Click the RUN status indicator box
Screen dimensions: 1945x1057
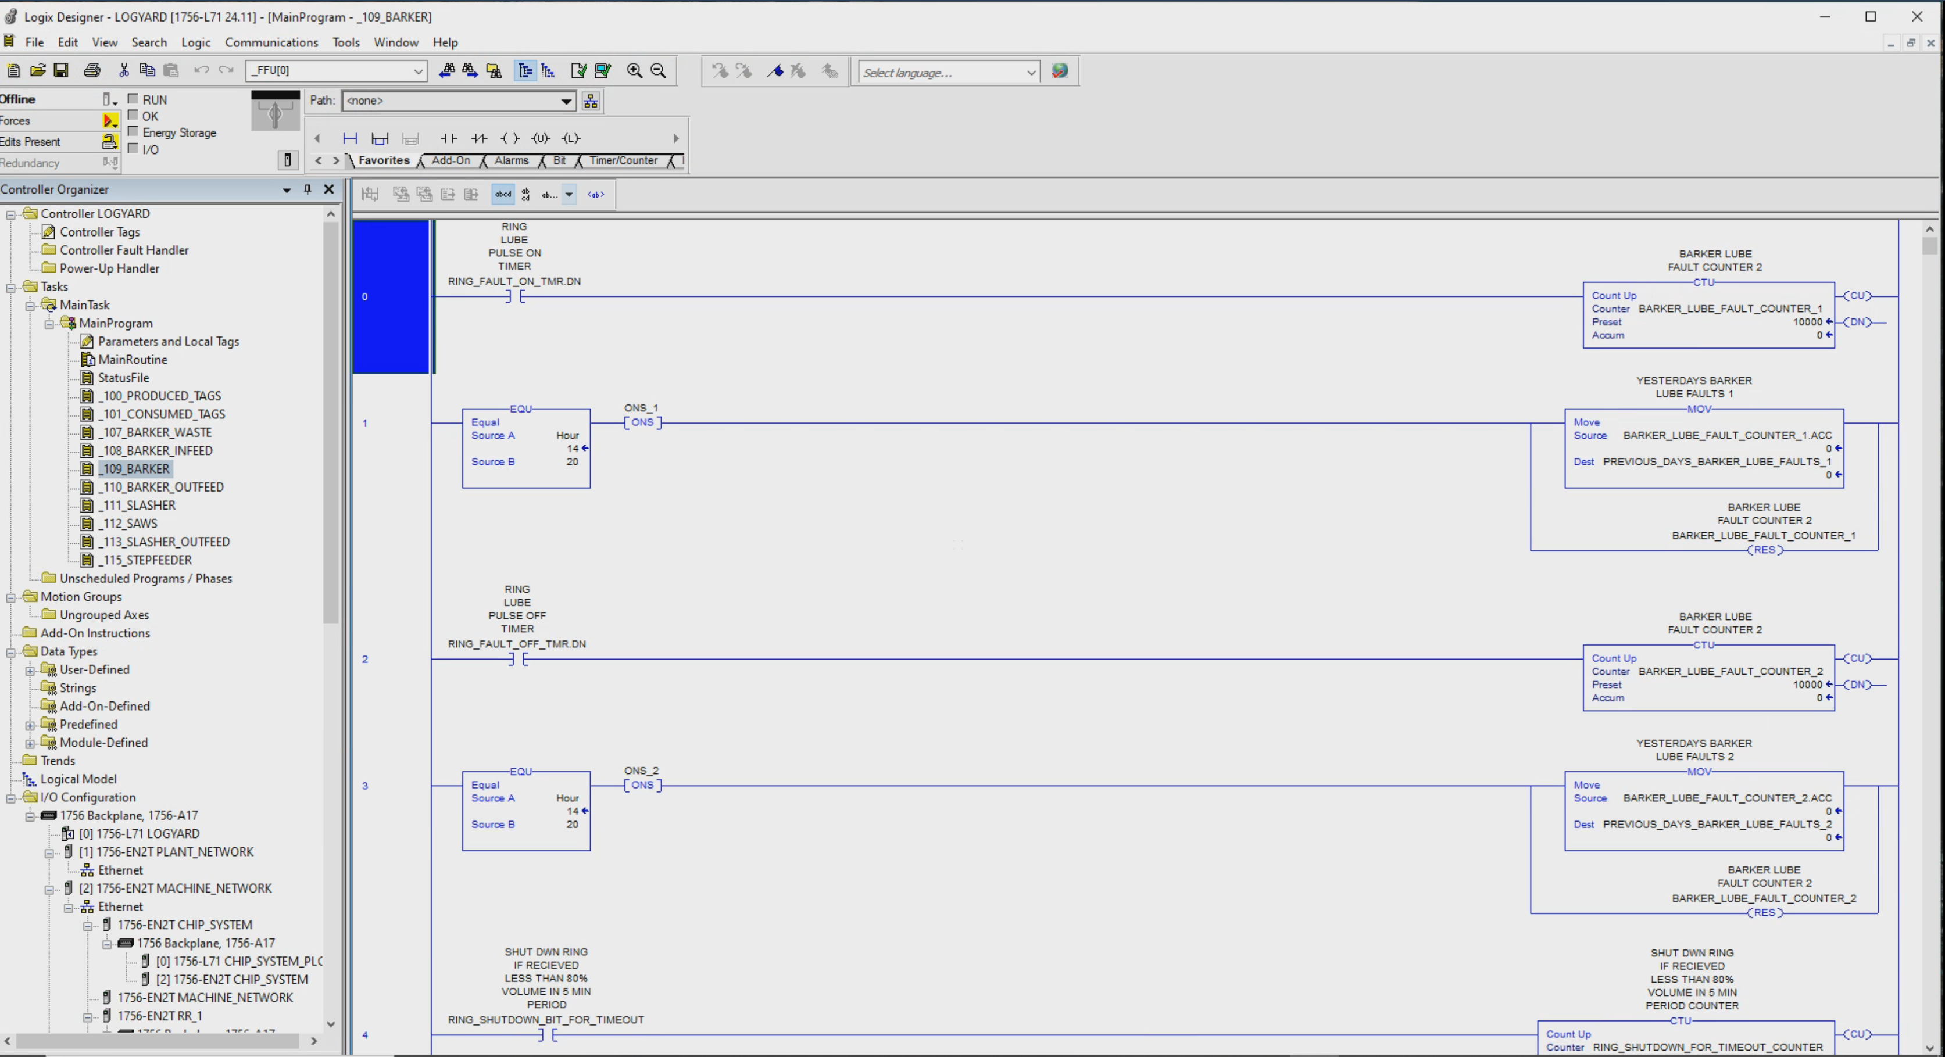point(134,98)
